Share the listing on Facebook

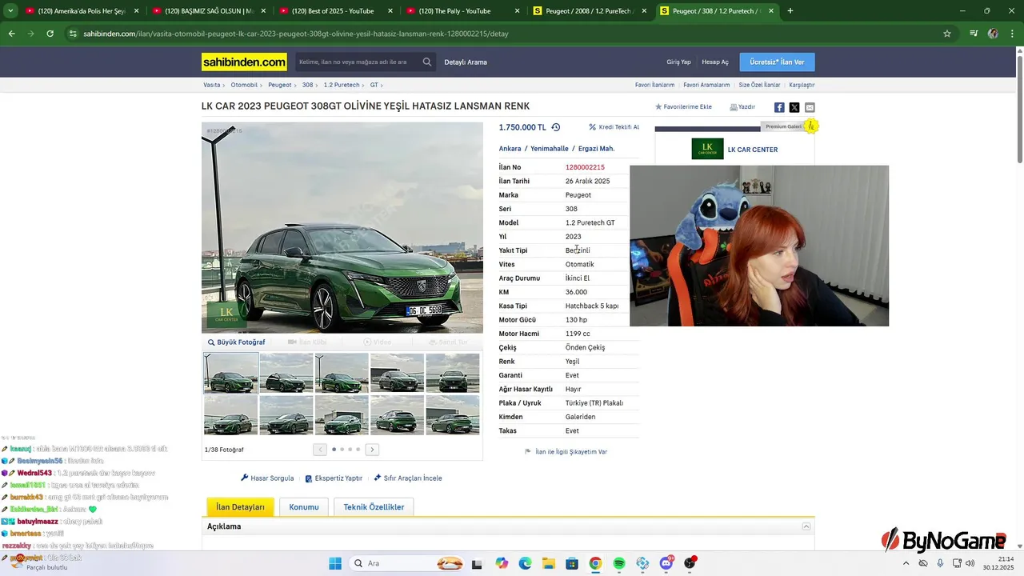coord(779,107)
